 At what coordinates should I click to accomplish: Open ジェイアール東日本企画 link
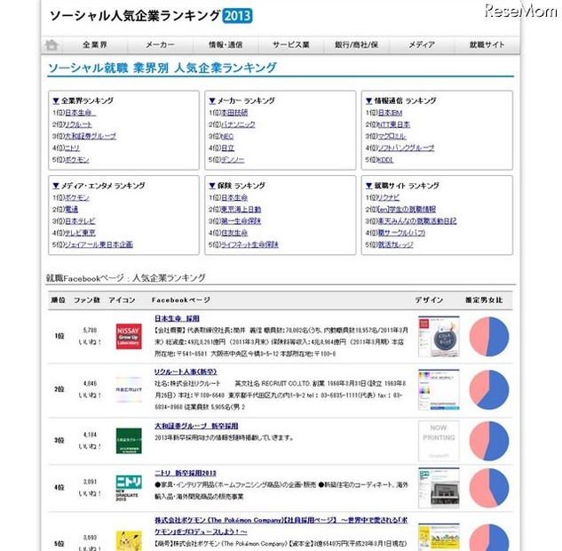click(x=99, y=244)
